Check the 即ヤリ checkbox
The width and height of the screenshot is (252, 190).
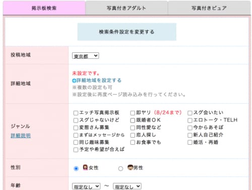coord(133,113)
